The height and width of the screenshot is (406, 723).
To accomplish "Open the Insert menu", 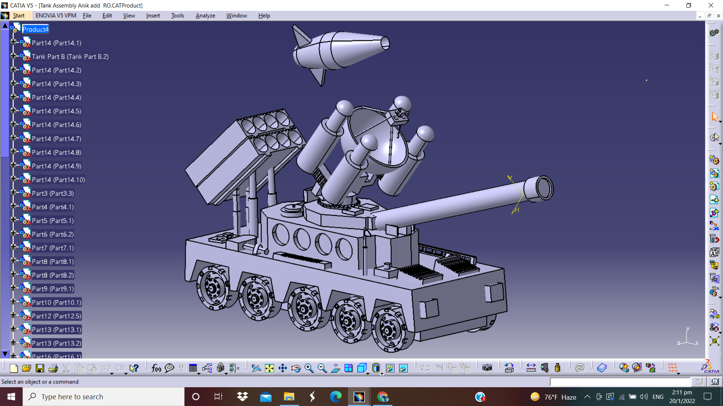I will point(153,15).
